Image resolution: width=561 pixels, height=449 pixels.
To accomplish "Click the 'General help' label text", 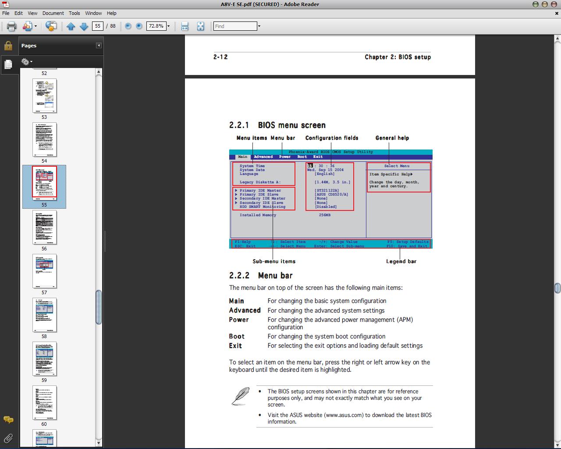I will click(392, 138).
